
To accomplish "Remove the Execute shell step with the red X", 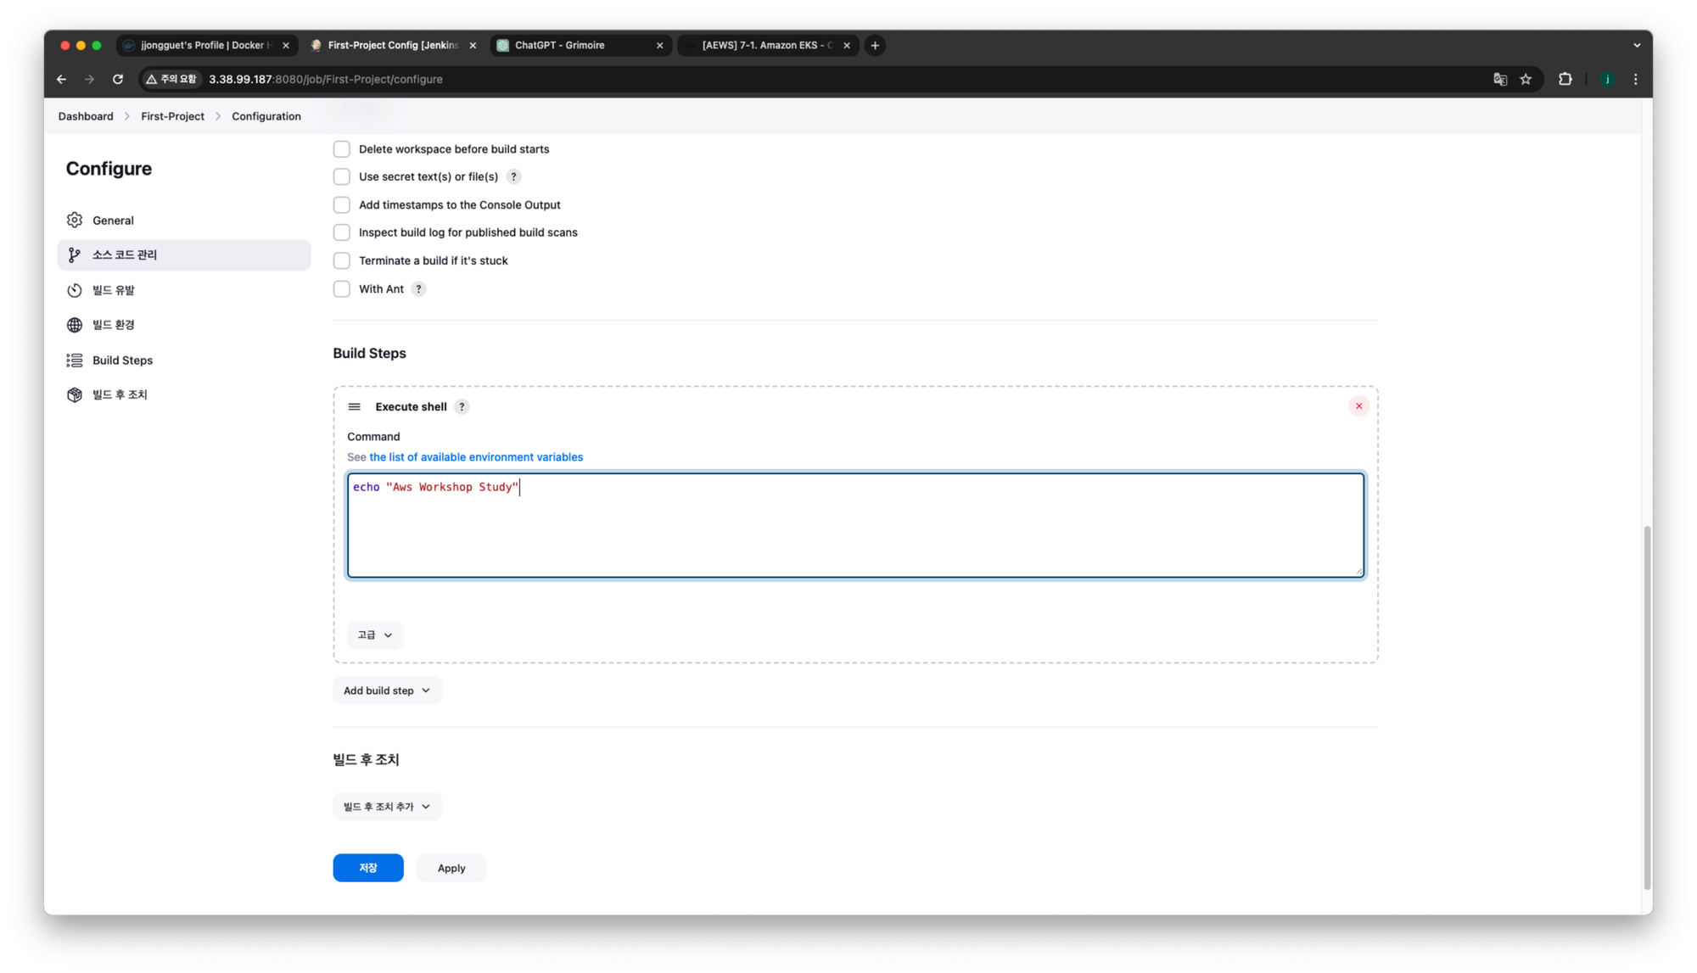I will [1358, 406].
